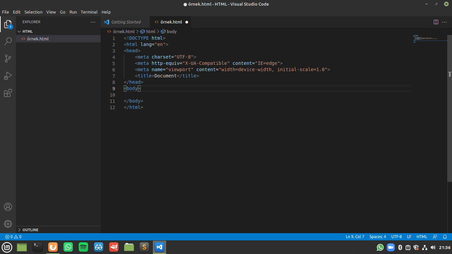Click the clock showing 21:36
Screen dimensions: 452x254
(x=444, y=247)
